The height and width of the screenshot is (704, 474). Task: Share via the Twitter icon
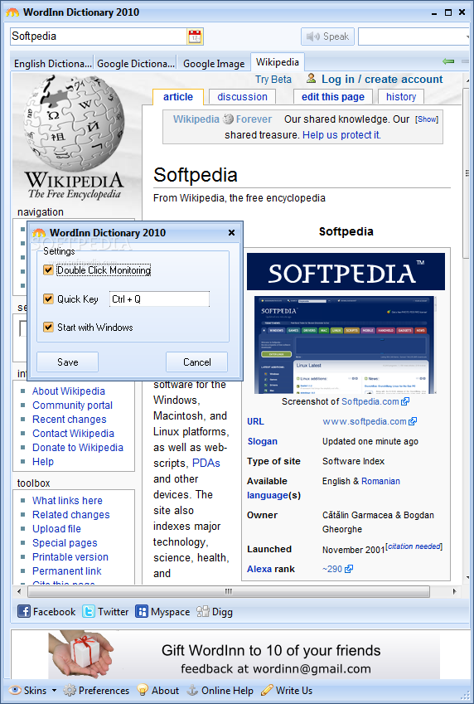[x=89, y=611]
